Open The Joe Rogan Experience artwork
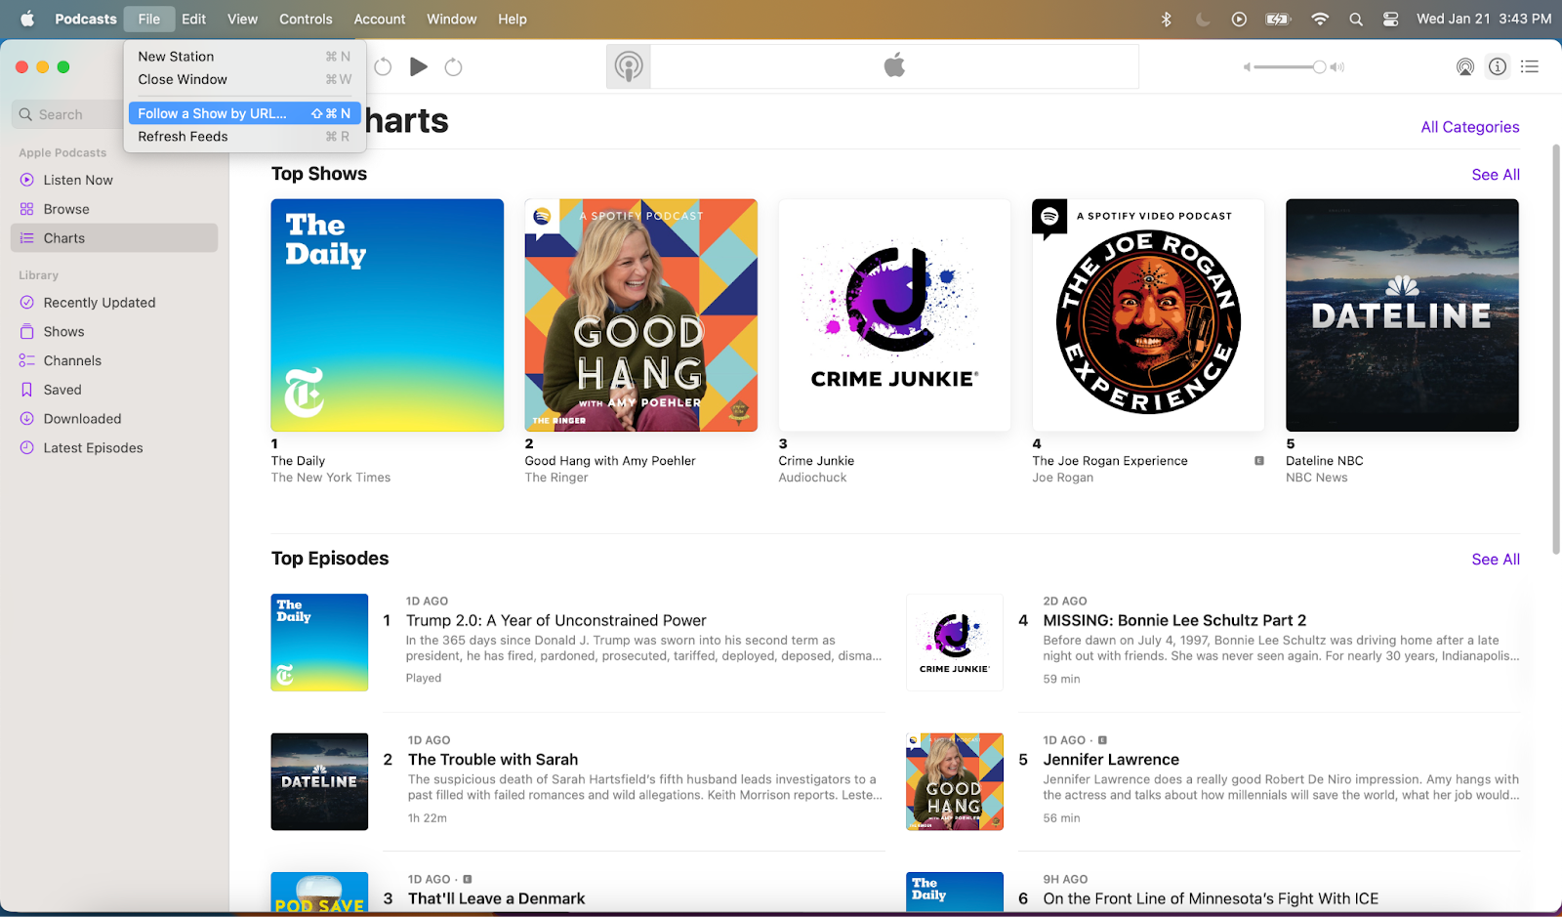 click(1148, 315)
